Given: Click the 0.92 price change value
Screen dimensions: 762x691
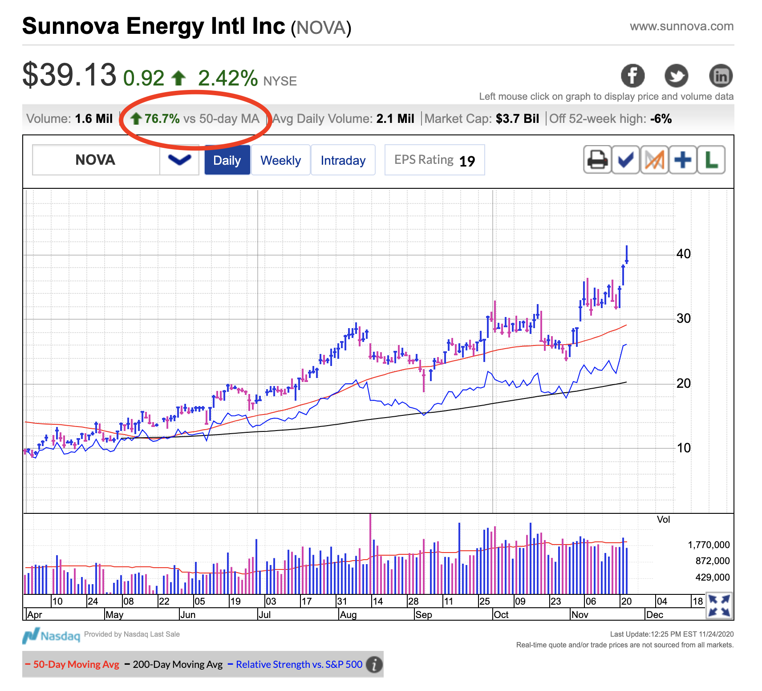Looking at the screenshot, I should (x=144, y=78).
